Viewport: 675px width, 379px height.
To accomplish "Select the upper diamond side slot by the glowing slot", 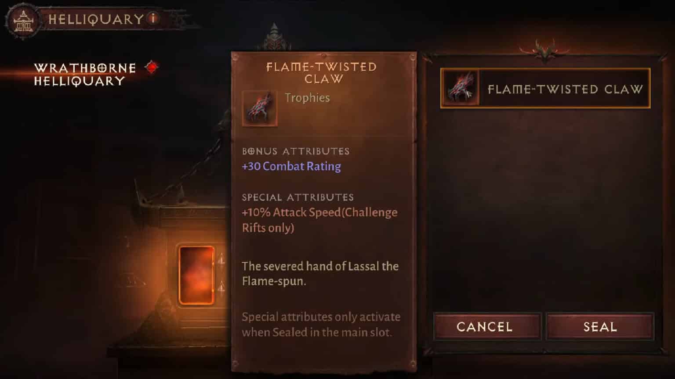I will pyautogui.click(x=221, y=261).
